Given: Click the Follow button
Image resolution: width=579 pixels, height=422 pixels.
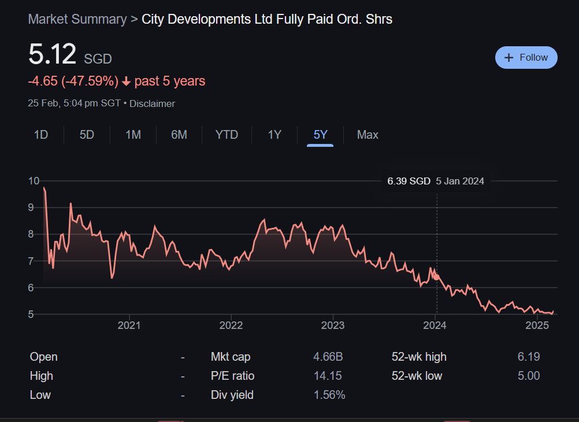Looking at the screenshot, I should coord(526,58).
